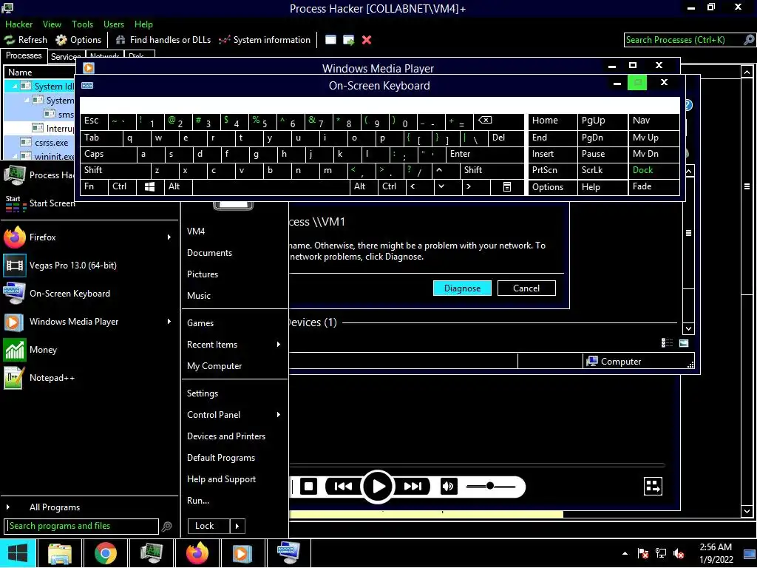Click the Media Player seek bar

pyautogui.click(x=477, y=465)
